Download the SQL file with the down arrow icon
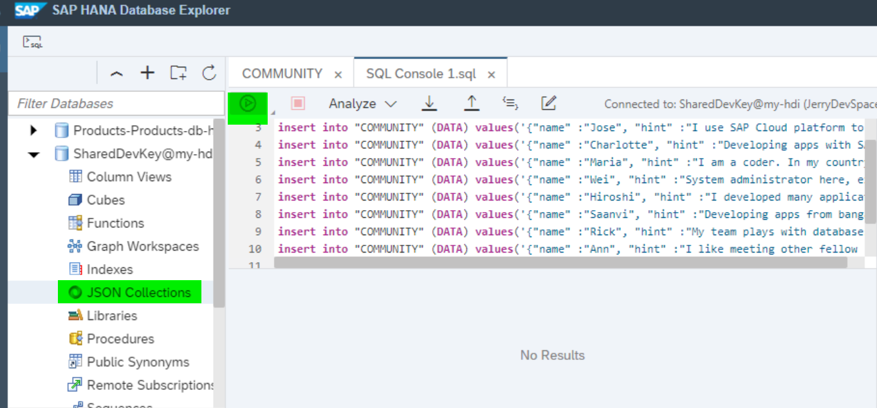This screenshot has width=877, height=408. click(x=429, y=103)
